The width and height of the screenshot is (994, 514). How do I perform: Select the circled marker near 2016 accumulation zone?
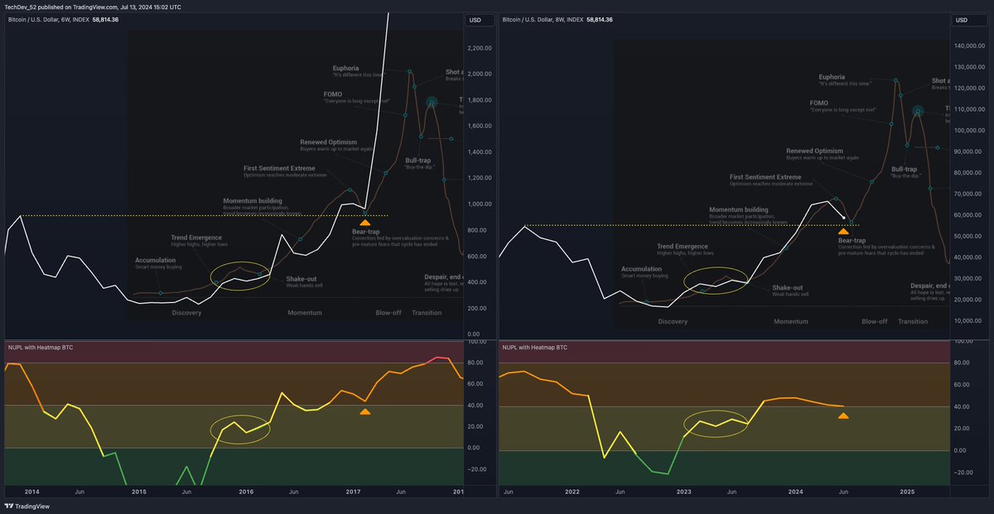click(240, 274)
